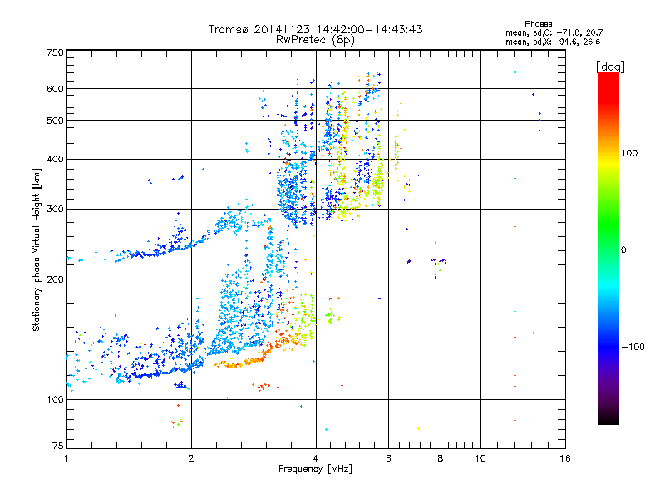The image size is (665, 499).
Task: Click the x-axis label '8'
Action: tap(441, 458)
